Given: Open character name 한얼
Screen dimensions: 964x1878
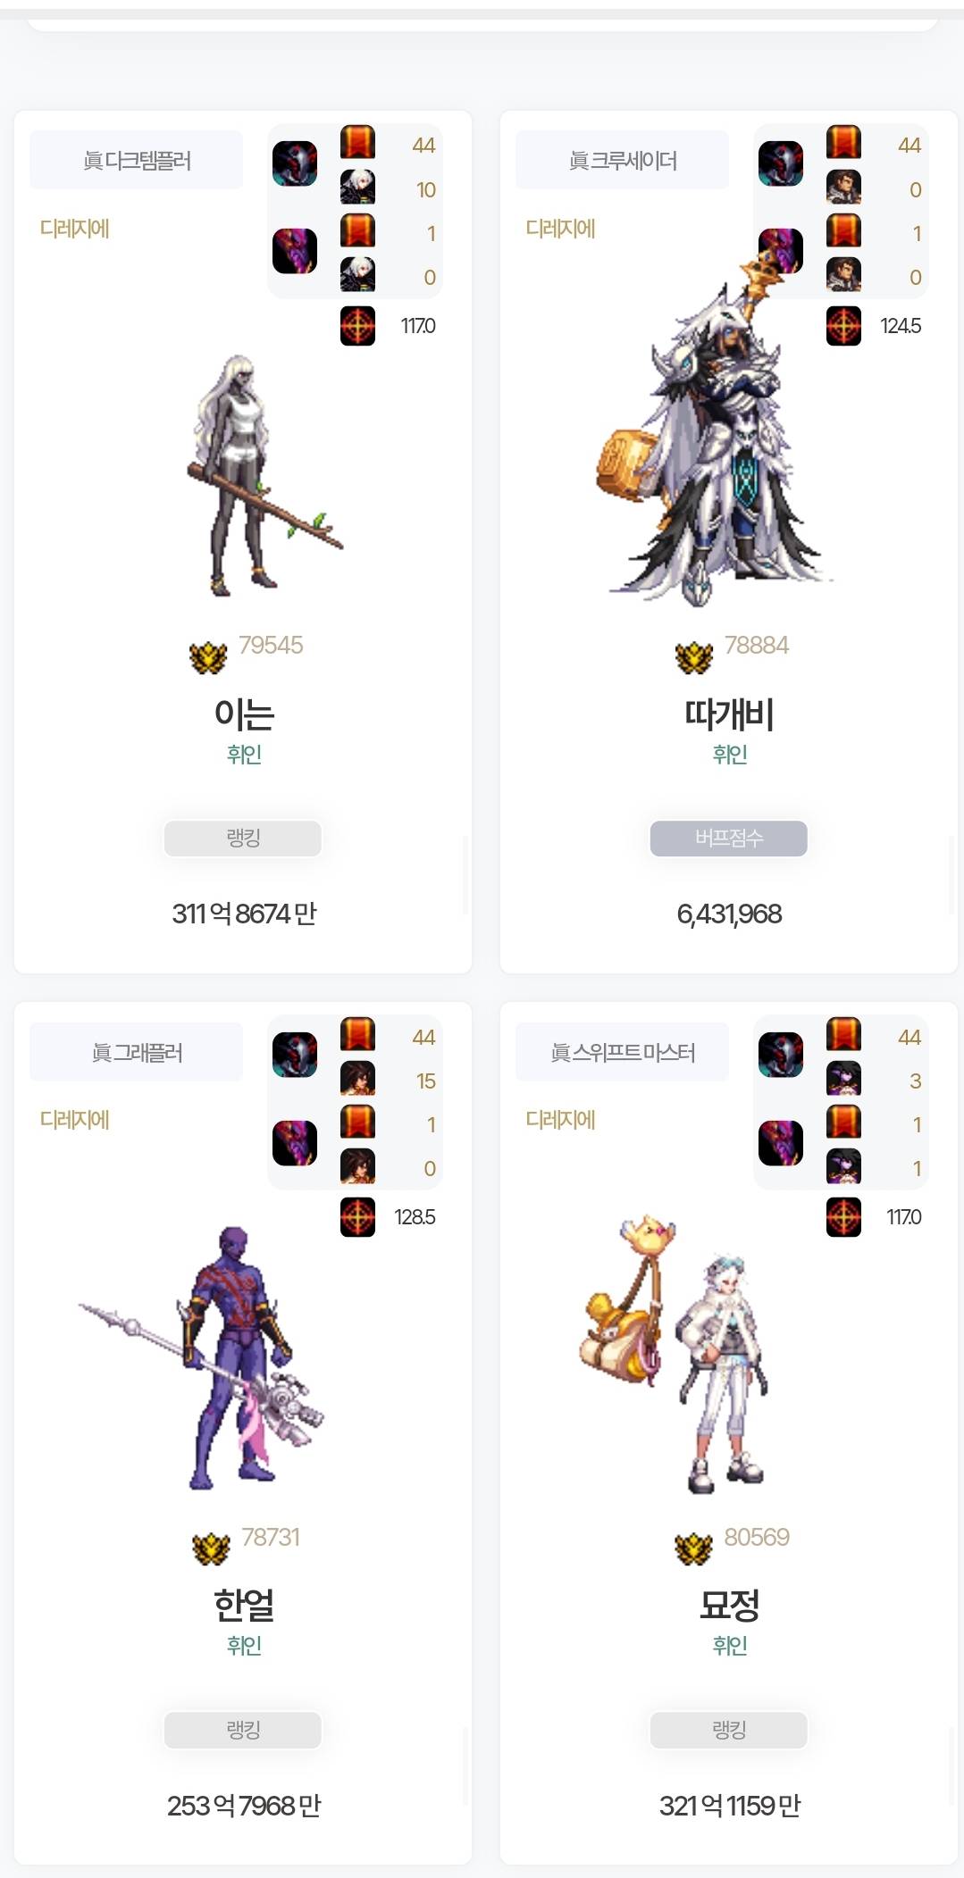Looking at the screenshot, I should tap(243, 1605).
